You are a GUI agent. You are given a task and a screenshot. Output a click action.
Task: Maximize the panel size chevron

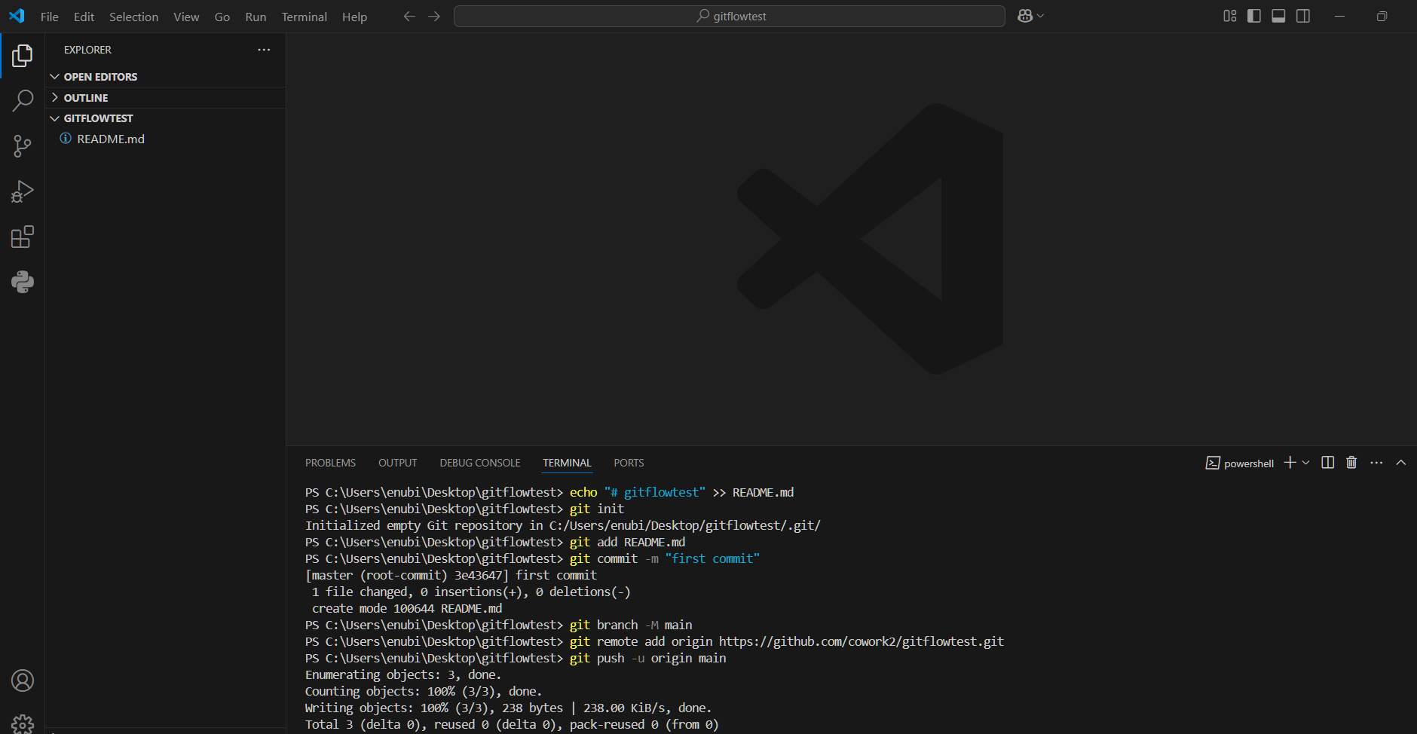pyautogui.click(x=1401, y=463)
